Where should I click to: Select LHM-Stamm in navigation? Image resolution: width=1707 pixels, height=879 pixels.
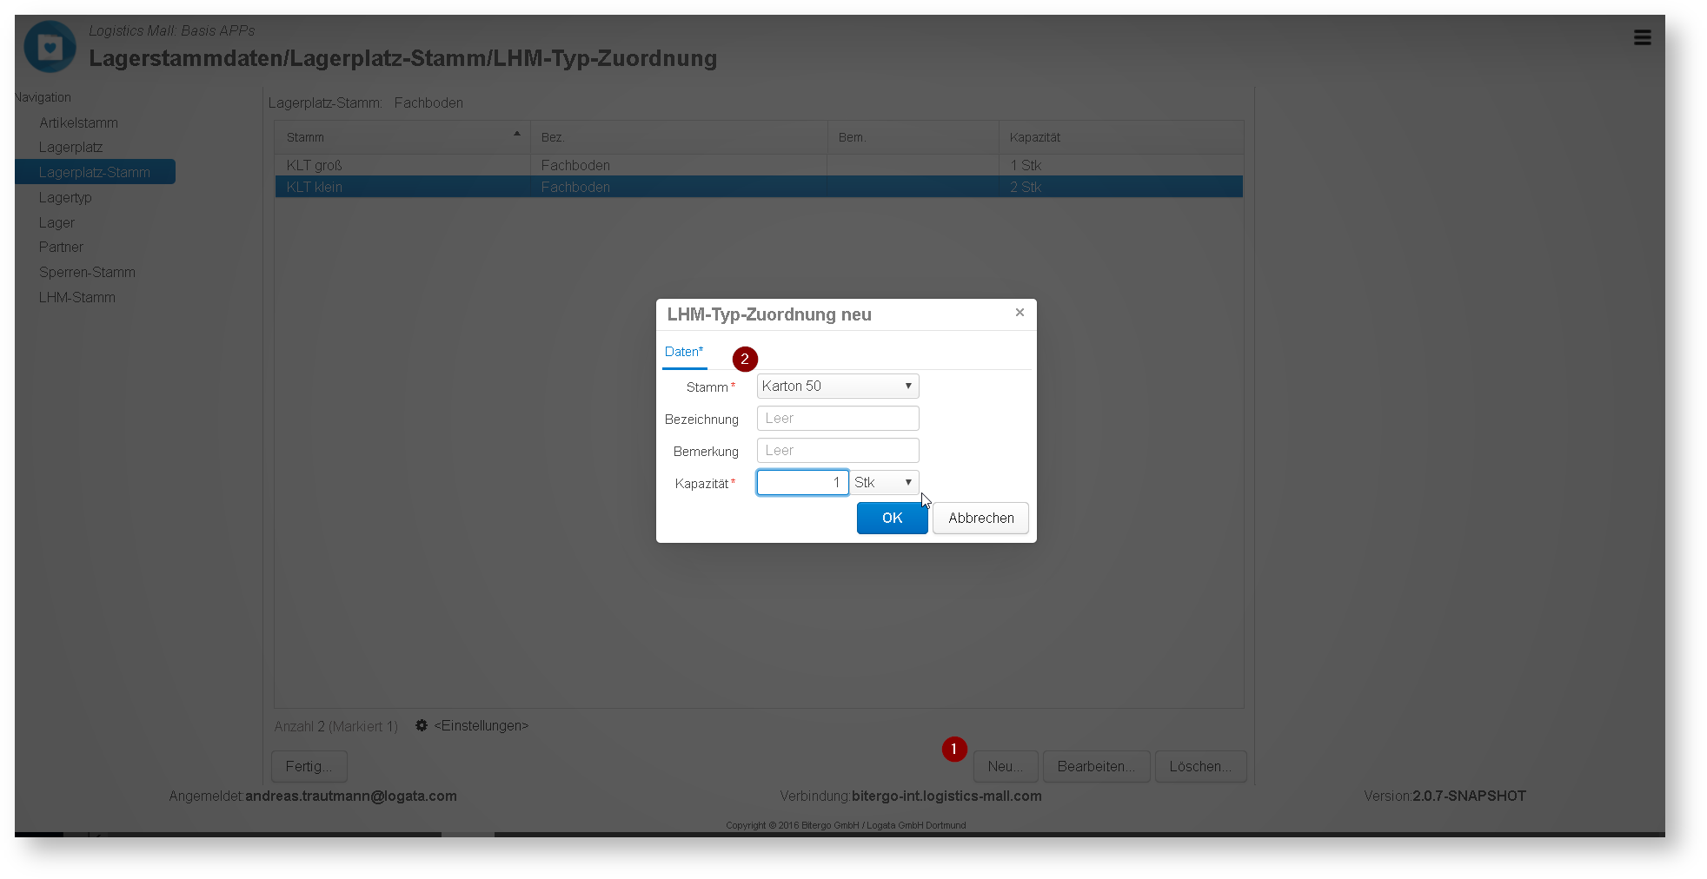[76, 298]
